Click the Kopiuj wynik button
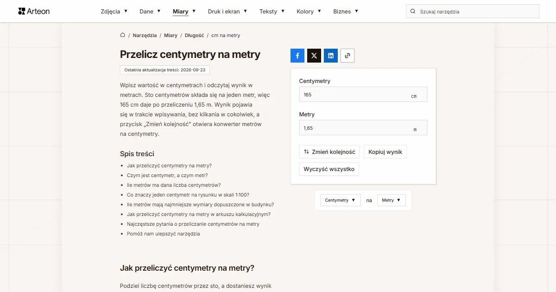This screenshot has width=556, height=292. click(x=385, y=152)
